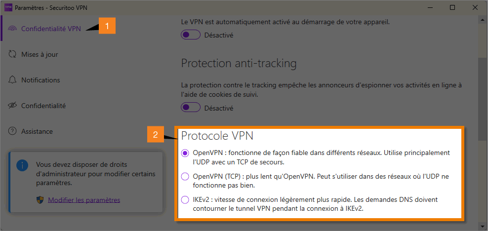Click the Securitoo VPN logo in title bar
The width and height of the screenshot is (488, 231).
coord(8,7)
